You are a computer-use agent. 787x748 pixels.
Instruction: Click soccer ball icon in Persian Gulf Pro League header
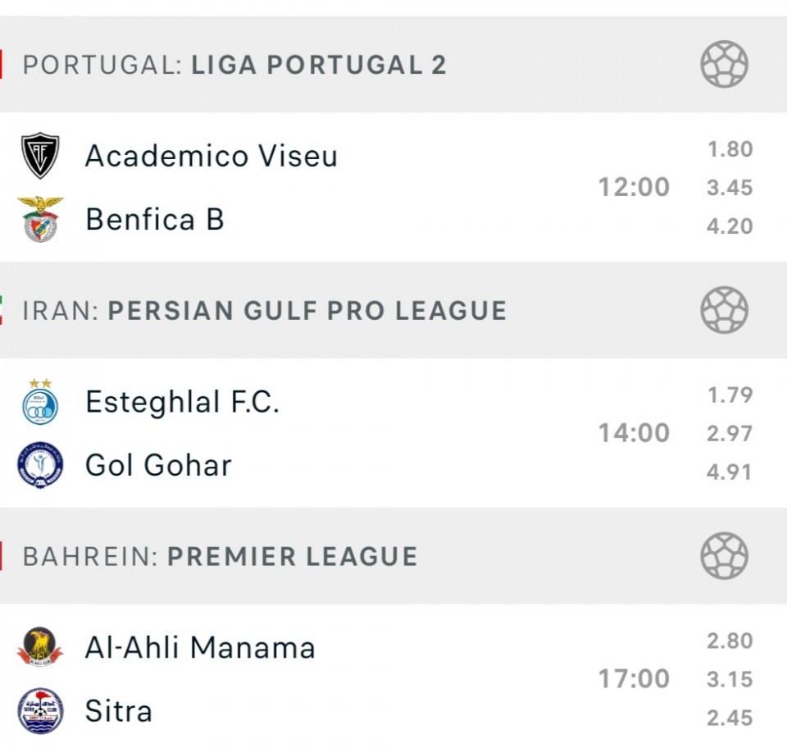724,310
